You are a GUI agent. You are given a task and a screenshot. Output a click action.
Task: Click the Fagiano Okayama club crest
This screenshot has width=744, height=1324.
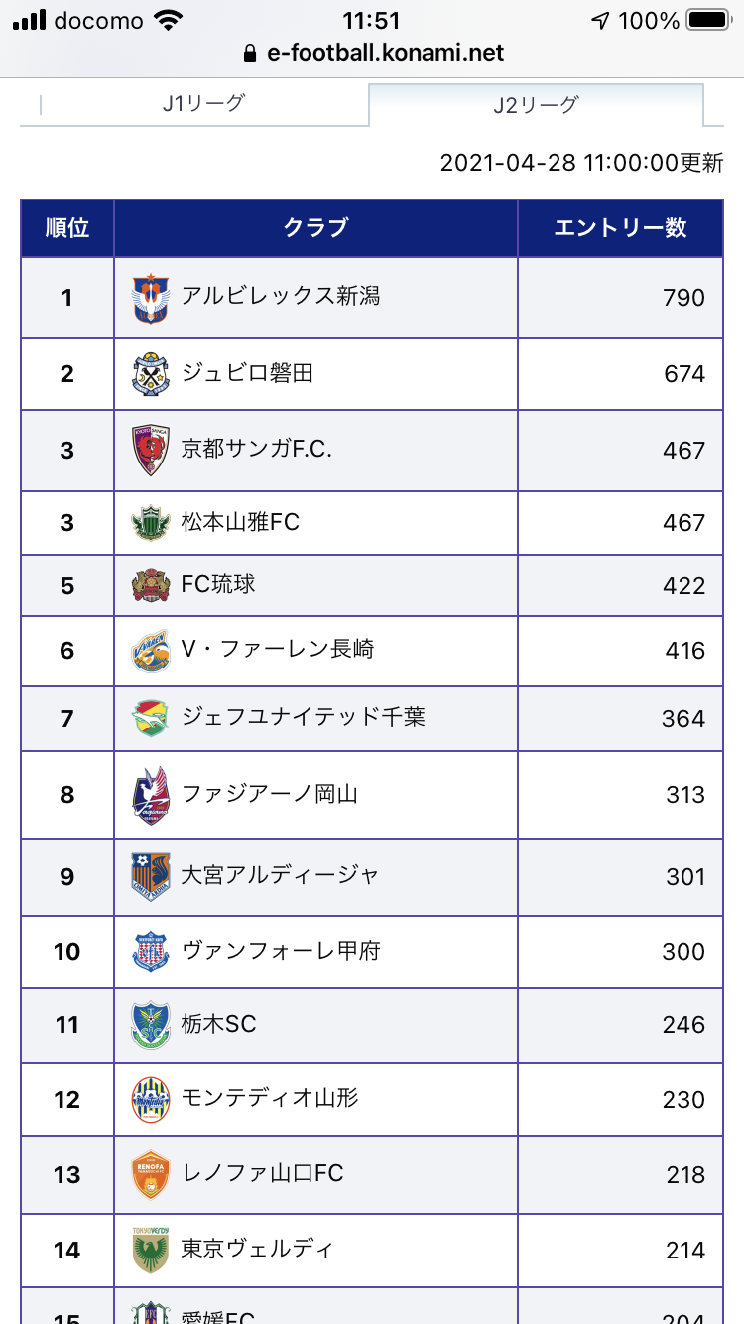pyautogui.click(x=151, y=795)
